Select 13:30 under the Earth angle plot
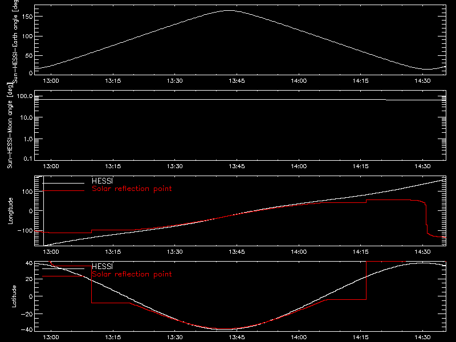This screenshot has height=342, width=456. tap(175, 80)
